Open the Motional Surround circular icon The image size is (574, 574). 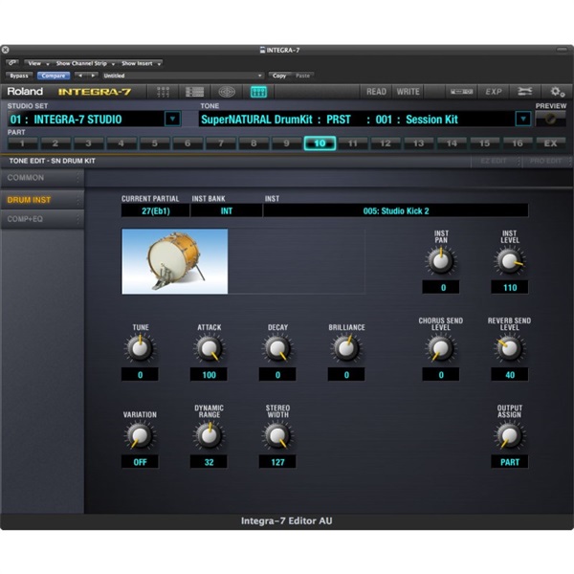point(227,92)
